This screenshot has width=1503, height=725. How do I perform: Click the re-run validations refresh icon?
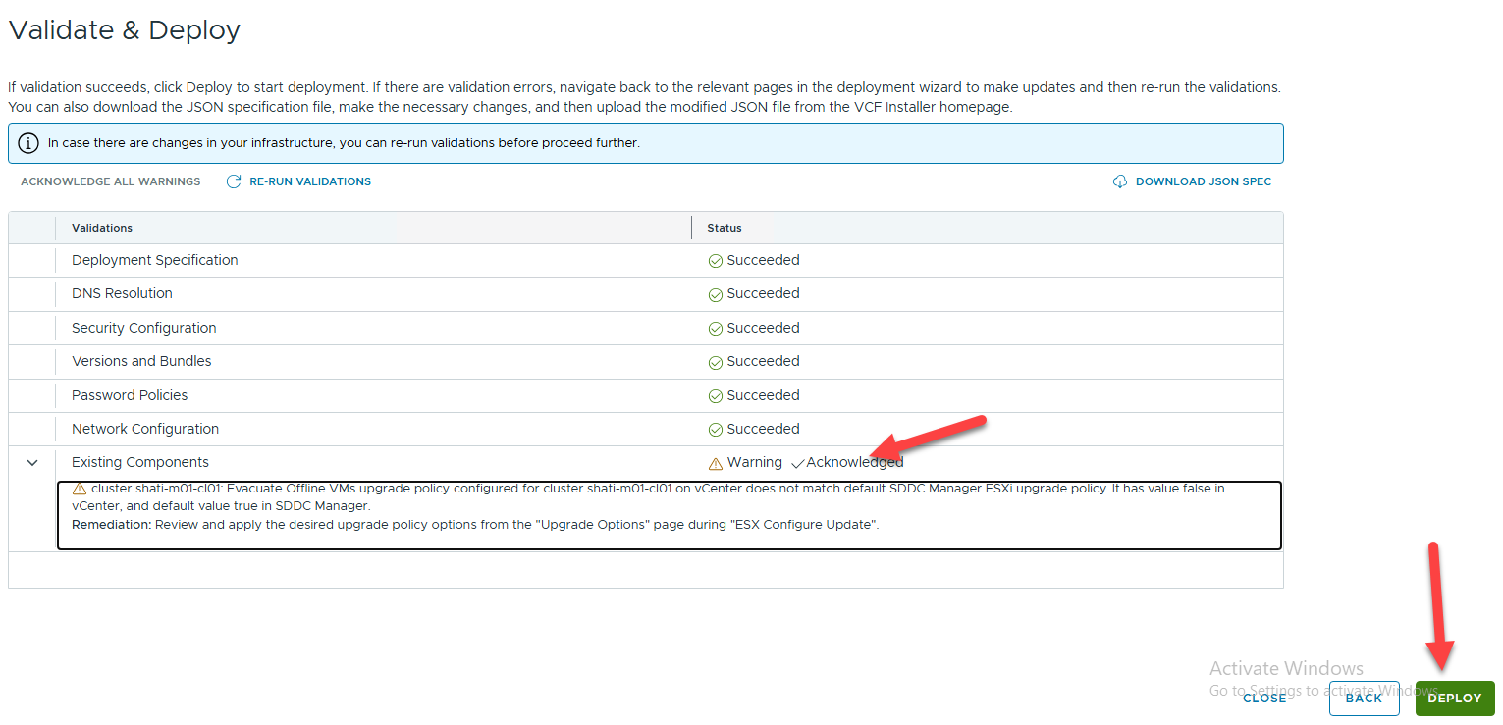(x=234, y=181)
